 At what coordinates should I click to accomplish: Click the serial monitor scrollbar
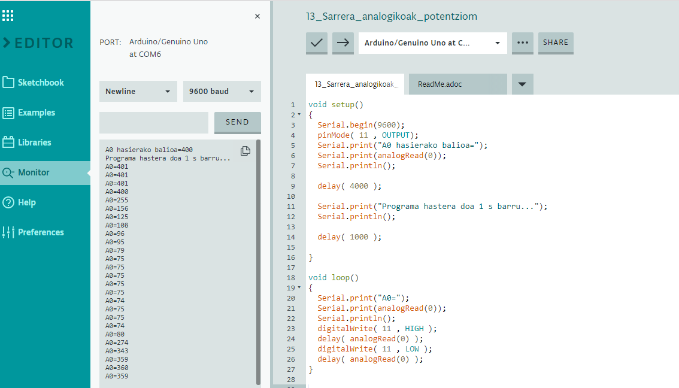coord(259,262)
